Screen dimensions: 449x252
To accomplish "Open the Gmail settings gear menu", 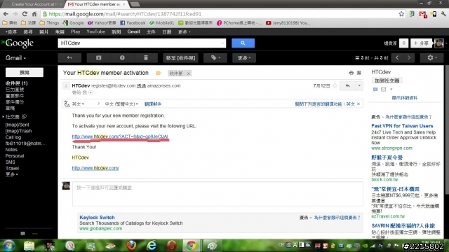I will (432, 57).
